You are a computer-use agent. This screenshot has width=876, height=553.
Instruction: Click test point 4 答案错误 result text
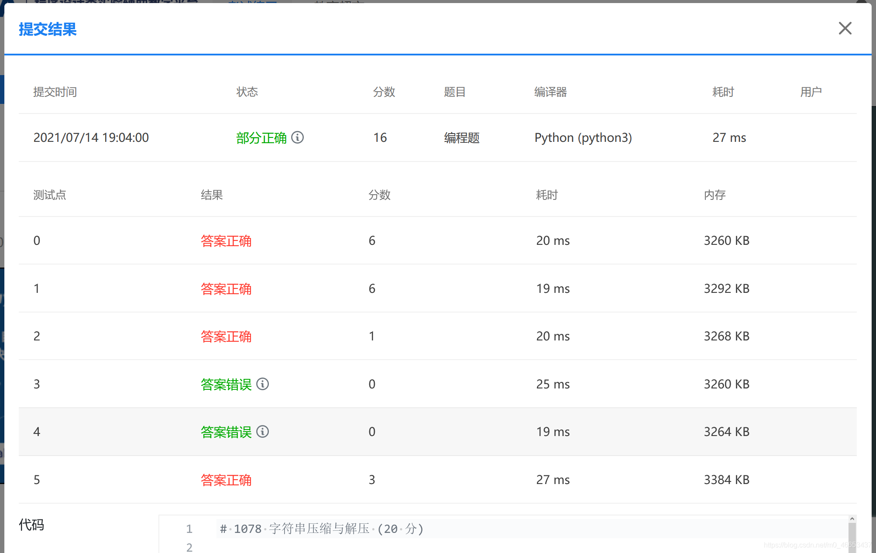[x=226, y=432]
